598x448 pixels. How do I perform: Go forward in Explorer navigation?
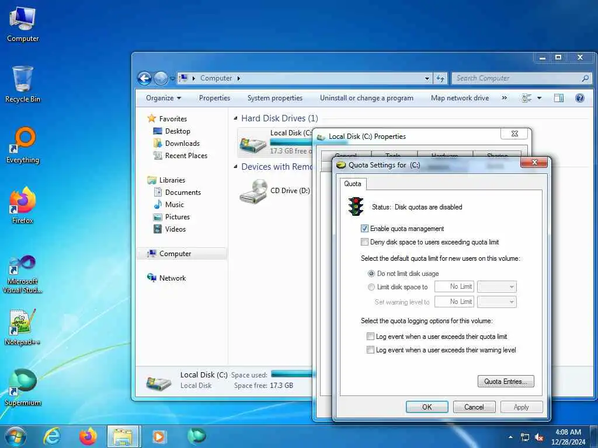pyautogui.click(x=161, y=79)
